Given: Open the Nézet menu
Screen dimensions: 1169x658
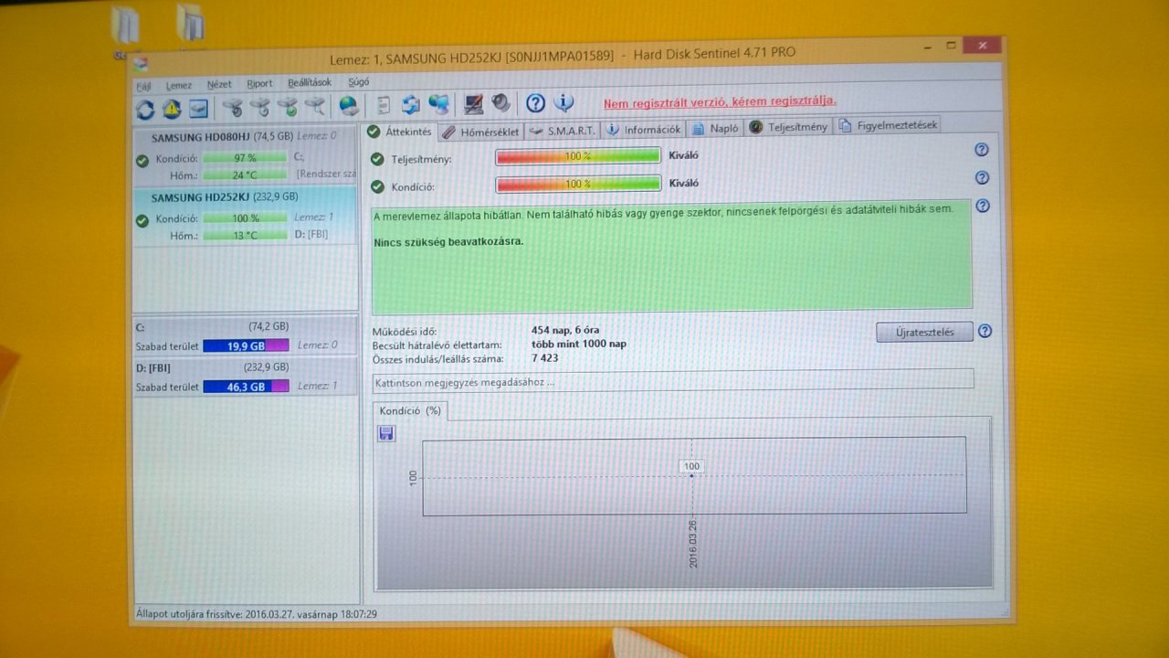Looking at the screenshot, I should coord(219,84).
